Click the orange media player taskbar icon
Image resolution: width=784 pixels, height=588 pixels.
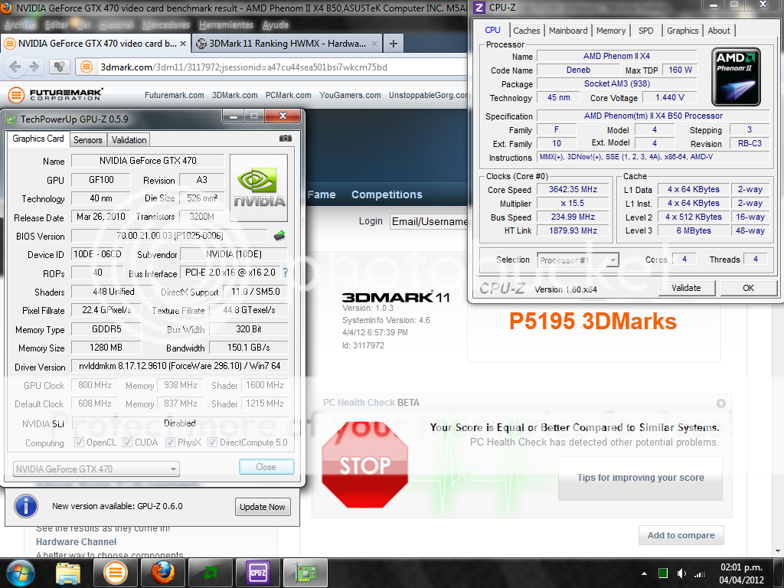pyautogui.click(x=116, y=573)
